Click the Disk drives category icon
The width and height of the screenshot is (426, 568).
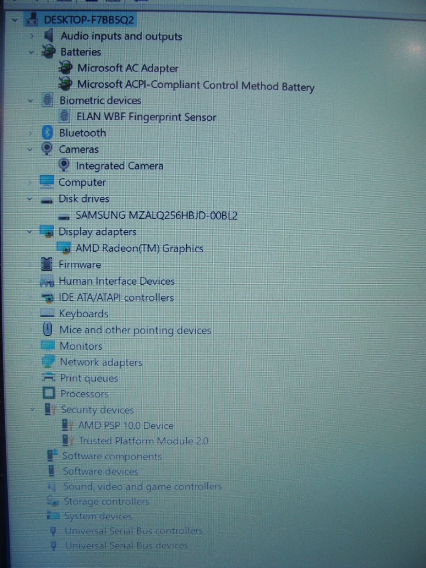coord(47,201)
